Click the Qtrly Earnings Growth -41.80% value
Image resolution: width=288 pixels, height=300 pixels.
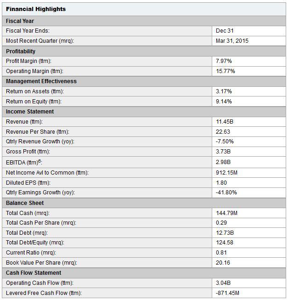(x=226, y=192)
